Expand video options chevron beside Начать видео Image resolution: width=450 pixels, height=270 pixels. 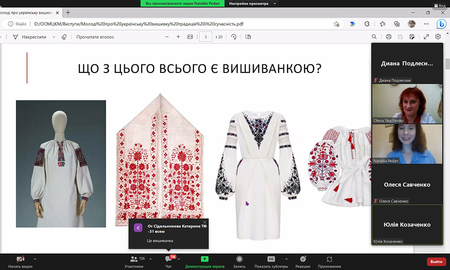35,259
